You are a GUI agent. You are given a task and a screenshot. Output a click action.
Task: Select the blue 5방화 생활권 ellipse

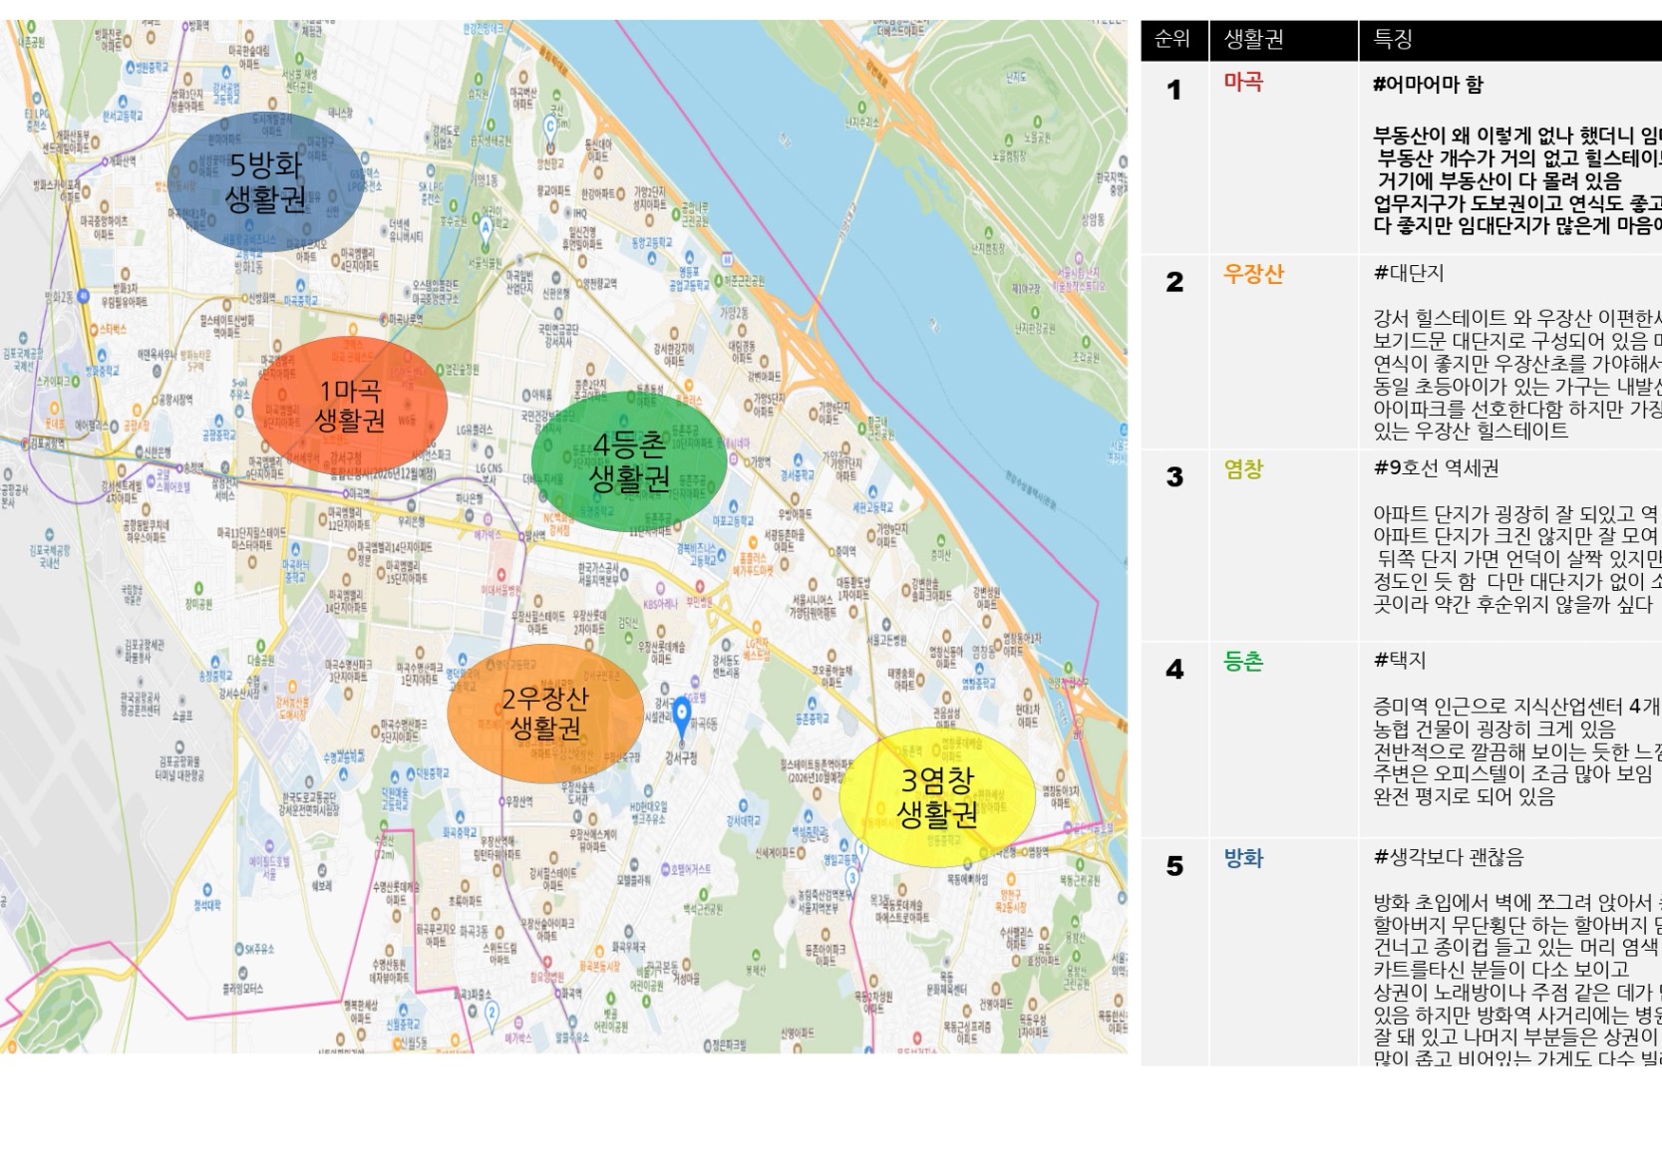click(265, 181)
